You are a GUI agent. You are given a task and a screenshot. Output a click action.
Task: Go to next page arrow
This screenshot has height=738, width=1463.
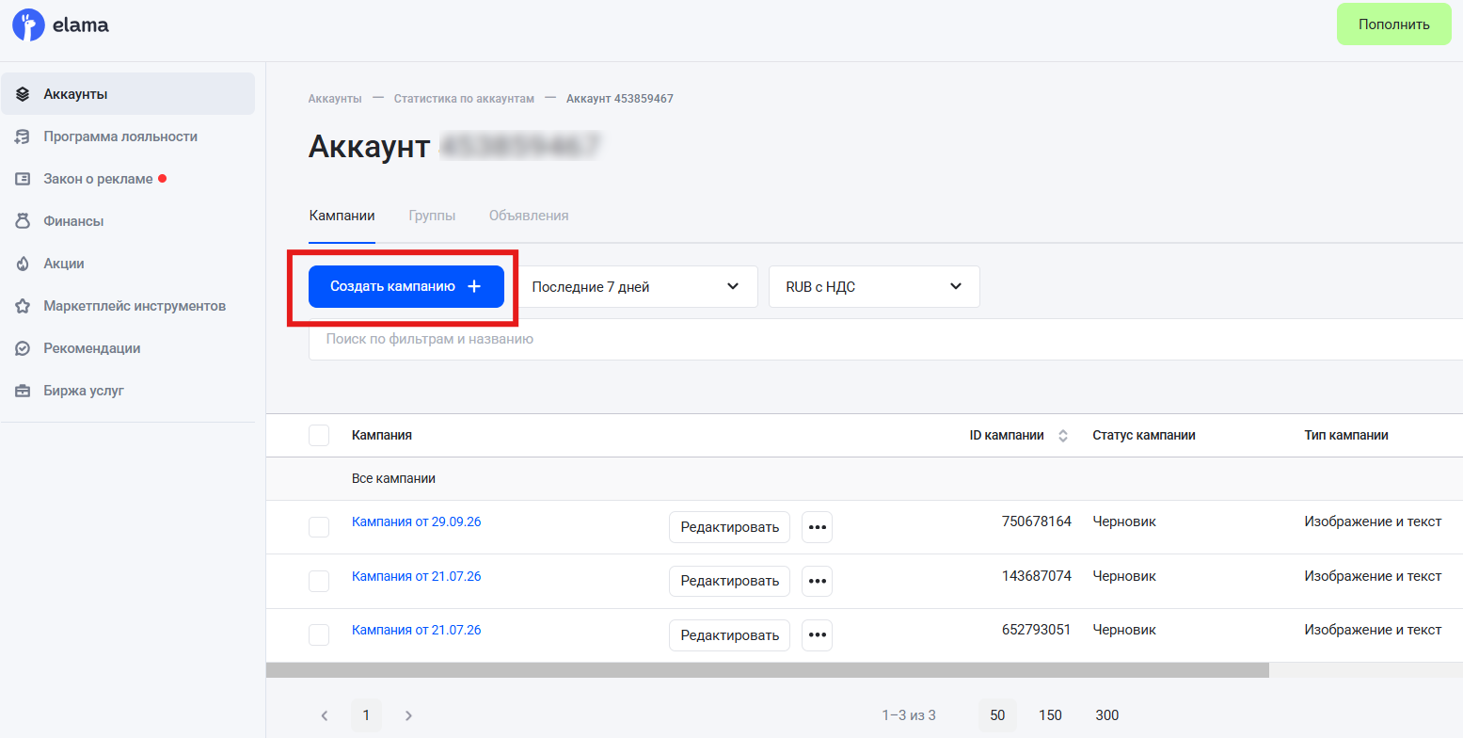408,715
